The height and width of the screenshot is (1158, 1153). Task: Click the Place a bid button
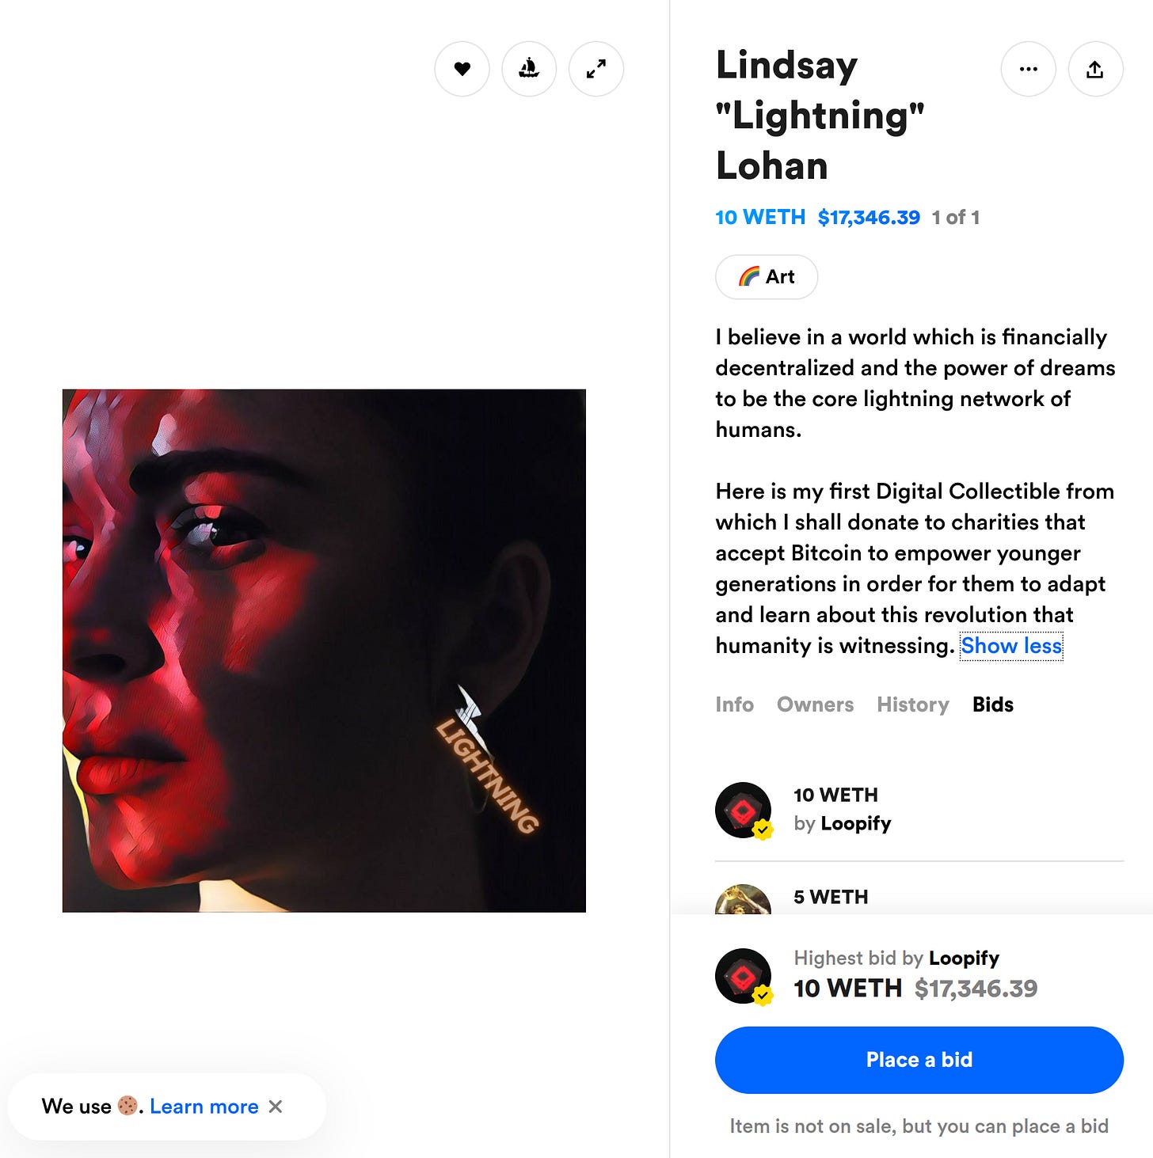(919, 1060)
